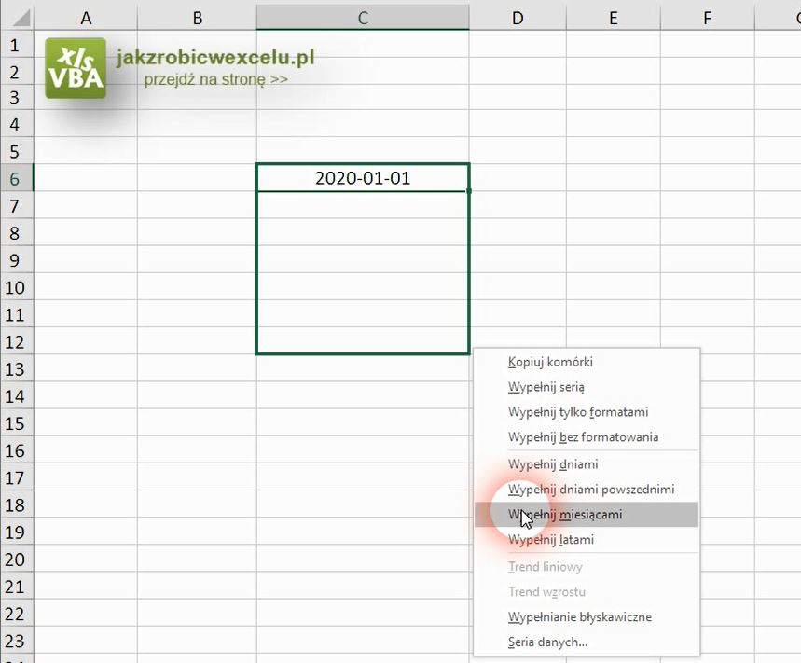This screenshot has height=663, width=801.
Task: Choose 'Kopiuj komórki' from context menu
Action: pos(550,362)
